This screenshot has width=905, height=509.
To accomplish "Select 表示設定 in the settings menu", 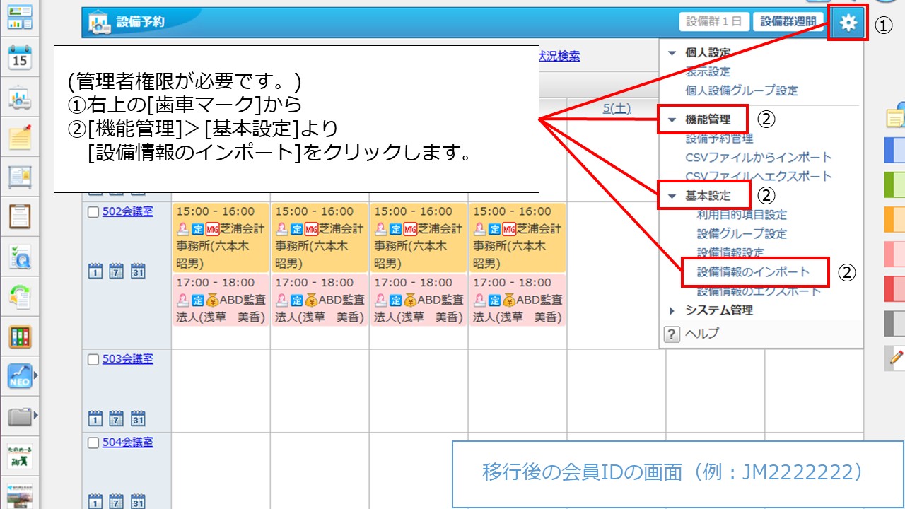I will [x=708, y=71].
